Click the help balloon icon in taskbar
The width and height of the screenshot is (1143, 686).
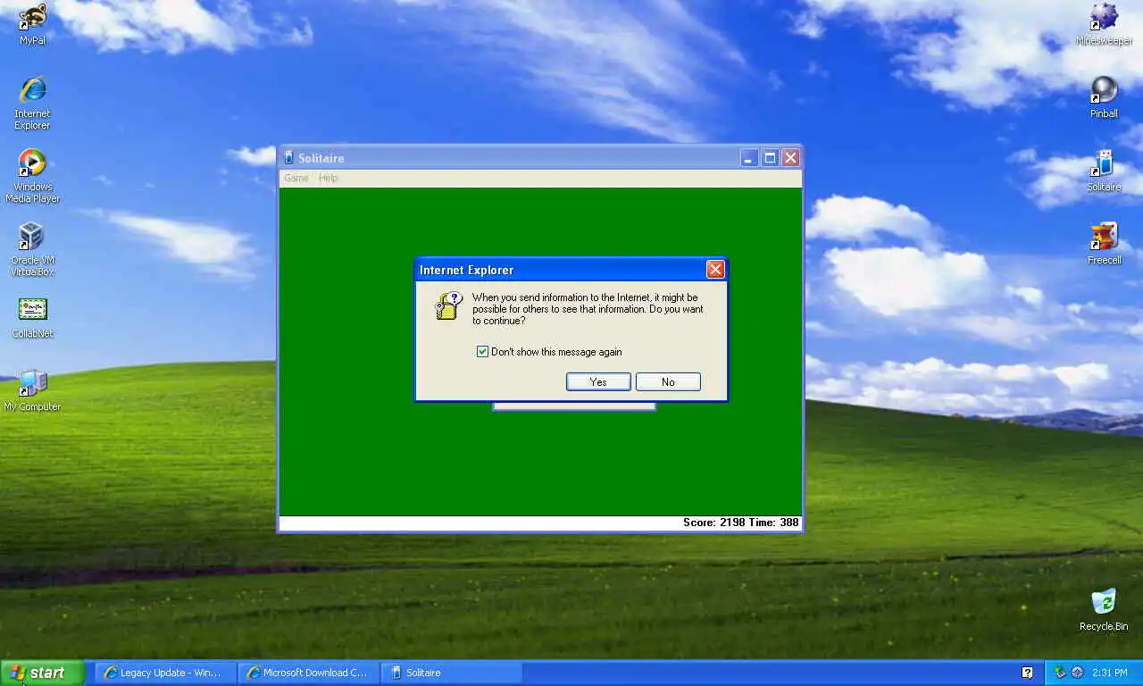pos(1027,673)
